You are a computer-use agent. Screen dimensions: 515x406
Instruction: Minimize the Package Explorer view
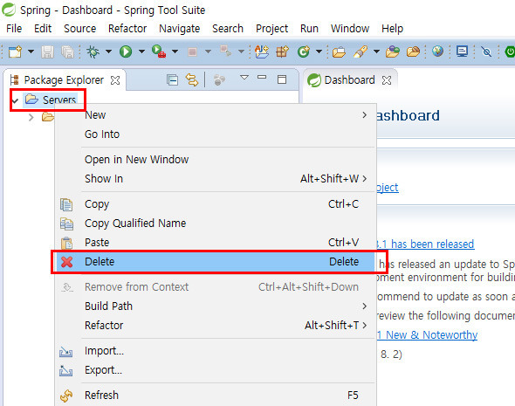(x=262, y=77)
